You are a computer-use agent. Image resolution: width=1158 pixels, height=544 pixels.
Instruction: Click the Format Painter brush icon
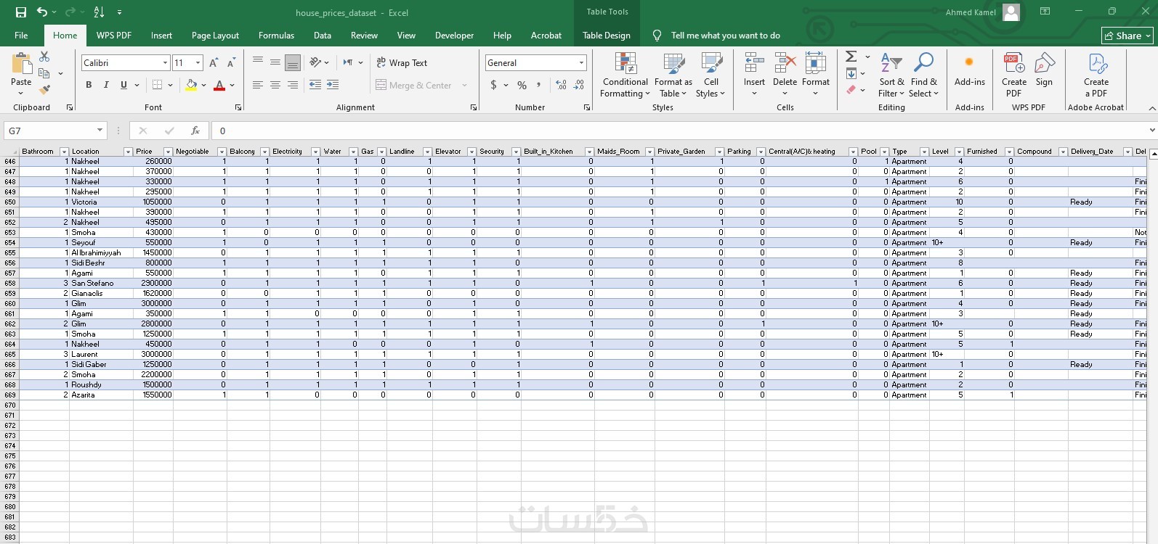tap(44, 90)
